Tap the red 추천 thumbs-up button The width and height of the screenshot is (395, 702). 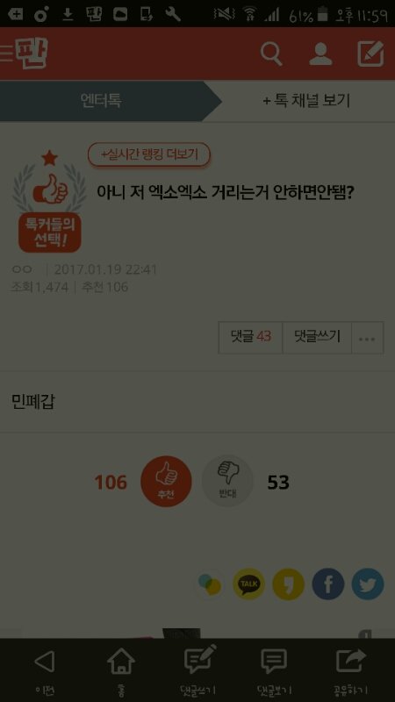[x=166, y=481]
